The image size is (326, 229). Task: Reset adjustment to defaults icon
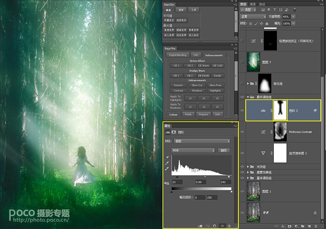(x=215, y=226)
